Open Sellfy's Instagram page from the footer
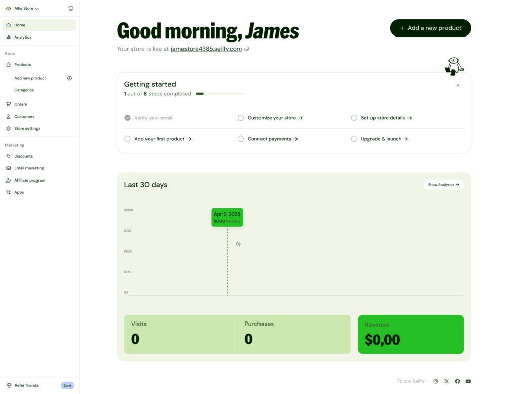The height and width of the screenshot is (394, 519). pyautogui.click(x=435, y=381)
